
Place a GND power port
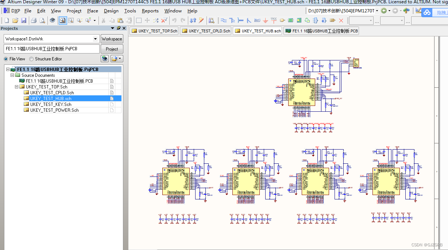265,20
